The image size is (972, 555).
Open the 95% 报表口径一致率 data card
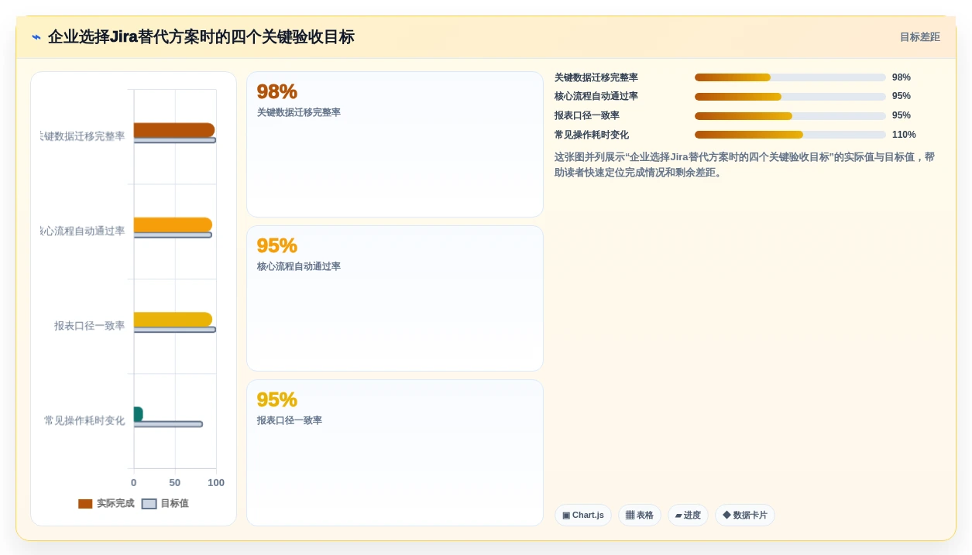pyautogui.click(x=395, y=453)
